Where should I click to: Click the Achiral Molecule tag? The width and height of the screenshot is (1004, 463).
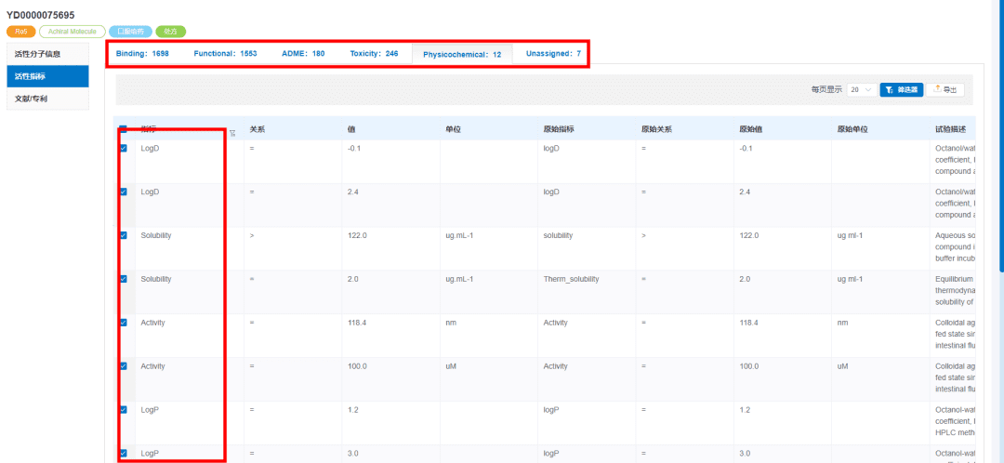tap(73, 31)
